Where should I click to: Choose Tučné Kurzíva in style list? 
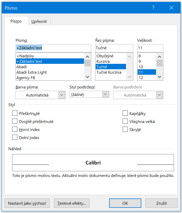click(109, 72)
